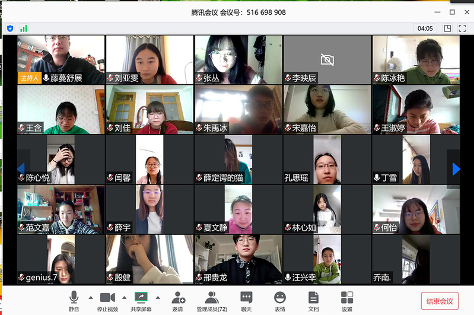Click the green network signal icon
474x315 pixels.
24,28
